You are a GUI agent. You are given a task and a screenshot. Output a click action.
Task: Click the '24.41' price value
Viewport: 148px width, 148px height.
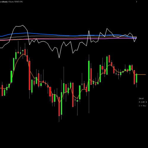[x=141, y=99]
